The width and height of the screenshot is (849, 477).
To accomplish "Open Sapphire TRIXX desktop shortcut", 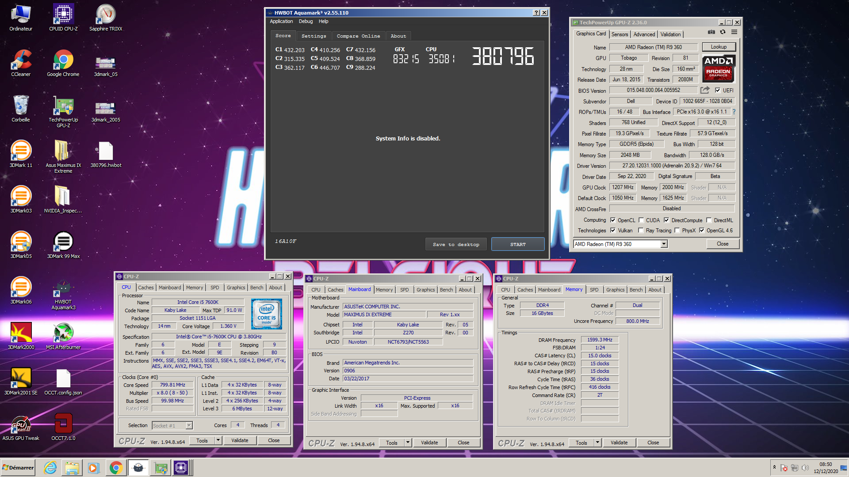I will 106,18.
